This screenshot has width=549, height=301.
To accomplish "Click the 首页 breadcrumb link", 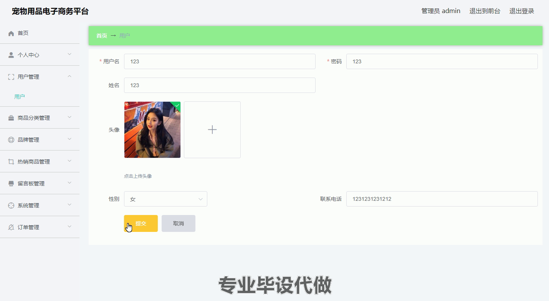I will (102, 36).
